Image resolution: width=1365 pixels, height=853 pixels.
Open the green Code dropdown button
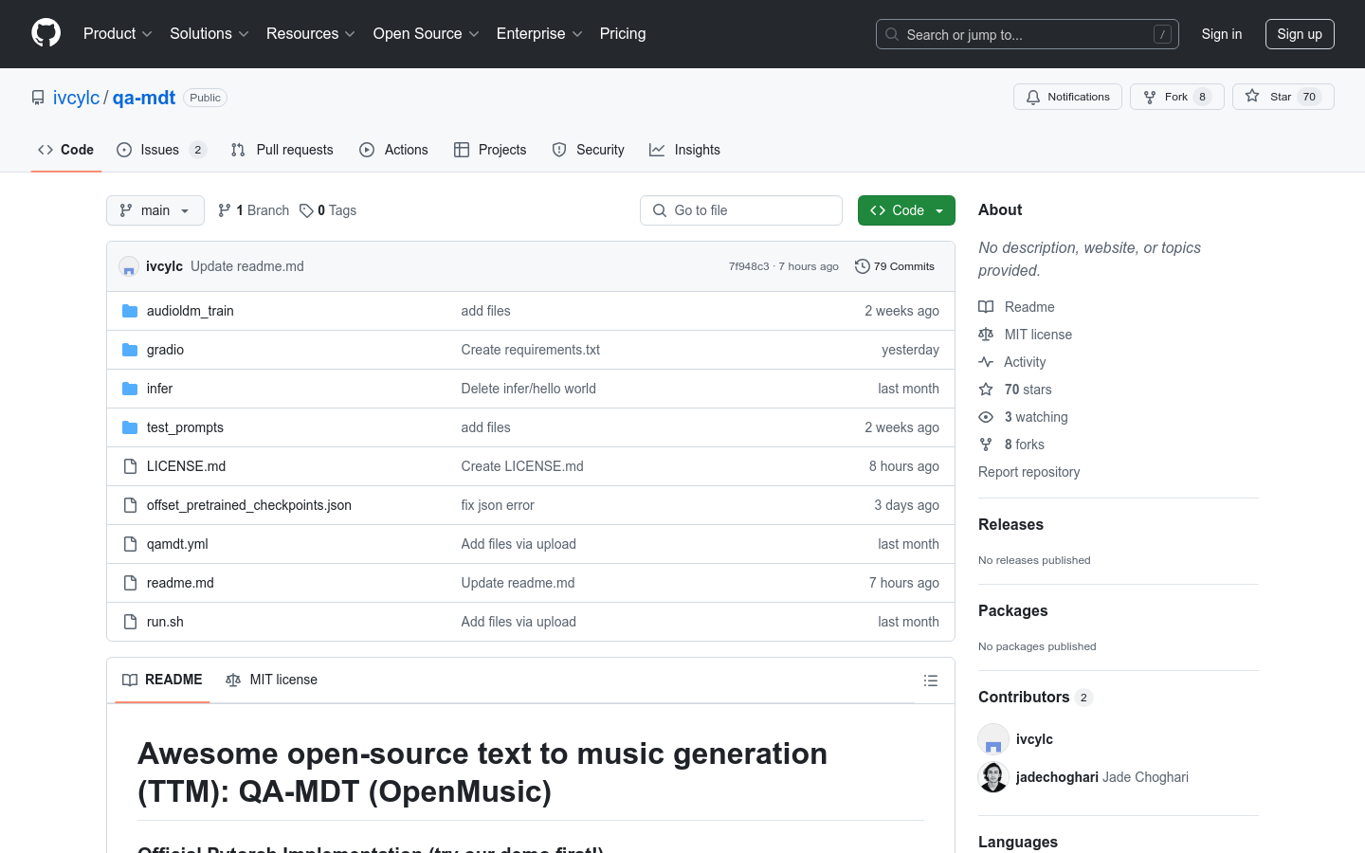(x=906, y=210)
